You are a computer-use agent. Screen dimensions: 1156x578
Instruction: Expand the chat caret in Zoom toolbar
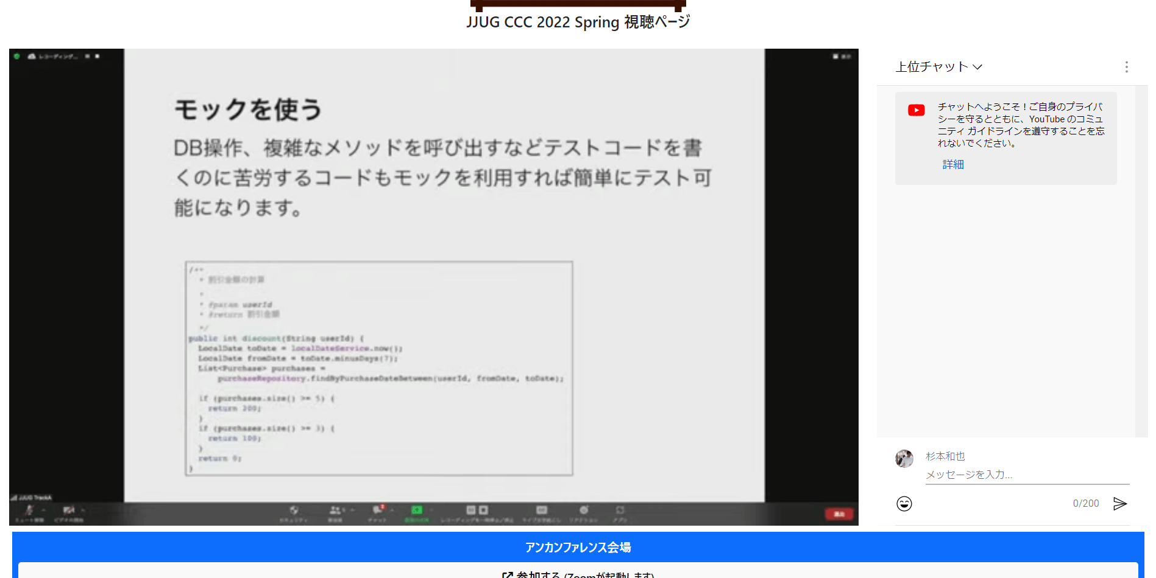tap(392, 510)
